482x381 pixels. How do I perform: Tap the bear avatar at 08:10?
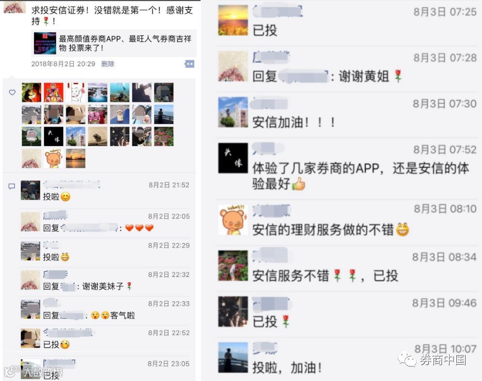click(x=233, y=220)
